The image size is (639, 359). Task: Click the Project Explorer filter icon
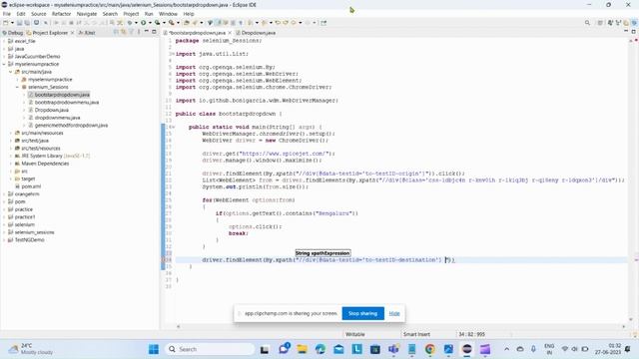click(131, 32)
